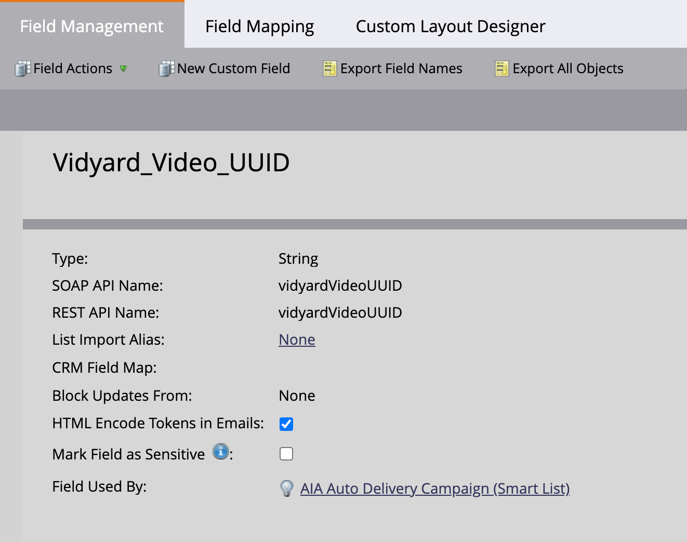Click the info icon beside Mark Field as Sensitive
Screen dimensions: 687x542
click(220, 452)
